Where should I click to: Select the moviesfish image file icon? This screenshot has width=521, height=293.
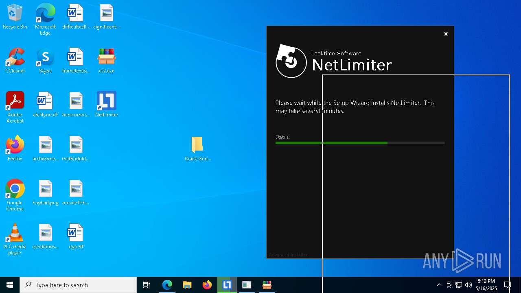click(x=76, y=193)
